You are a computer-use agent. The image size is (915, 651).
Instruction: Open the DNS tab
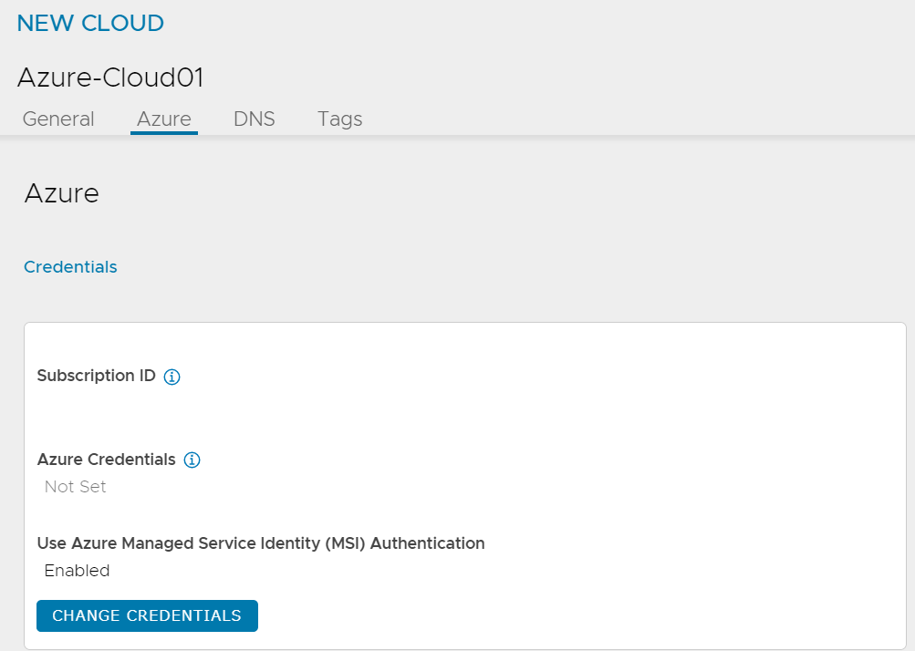pyautogui.click(x=255, y=119)
